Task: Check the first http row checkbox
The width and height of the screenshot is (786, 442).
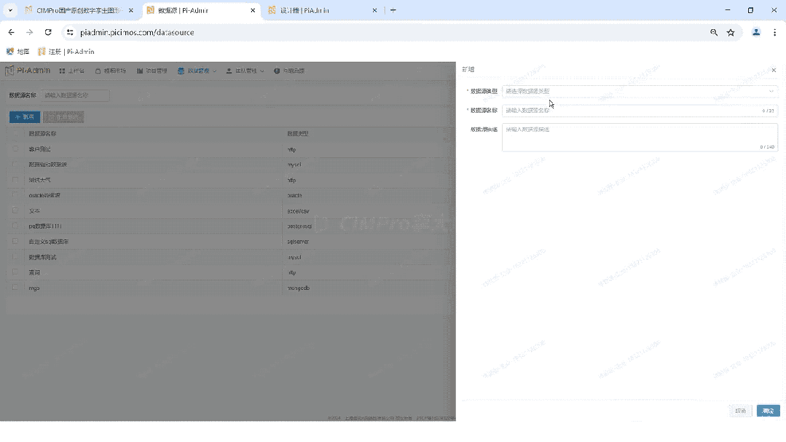Action: [15, 149]
